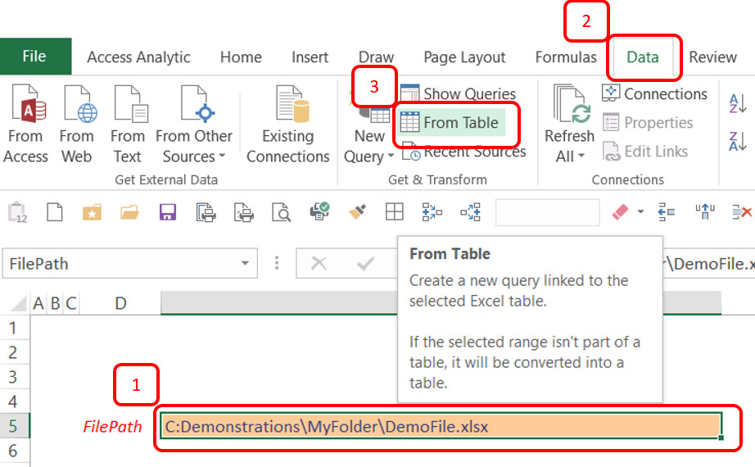Select row 2 header
755x467 pixels.
click(15, 352)
